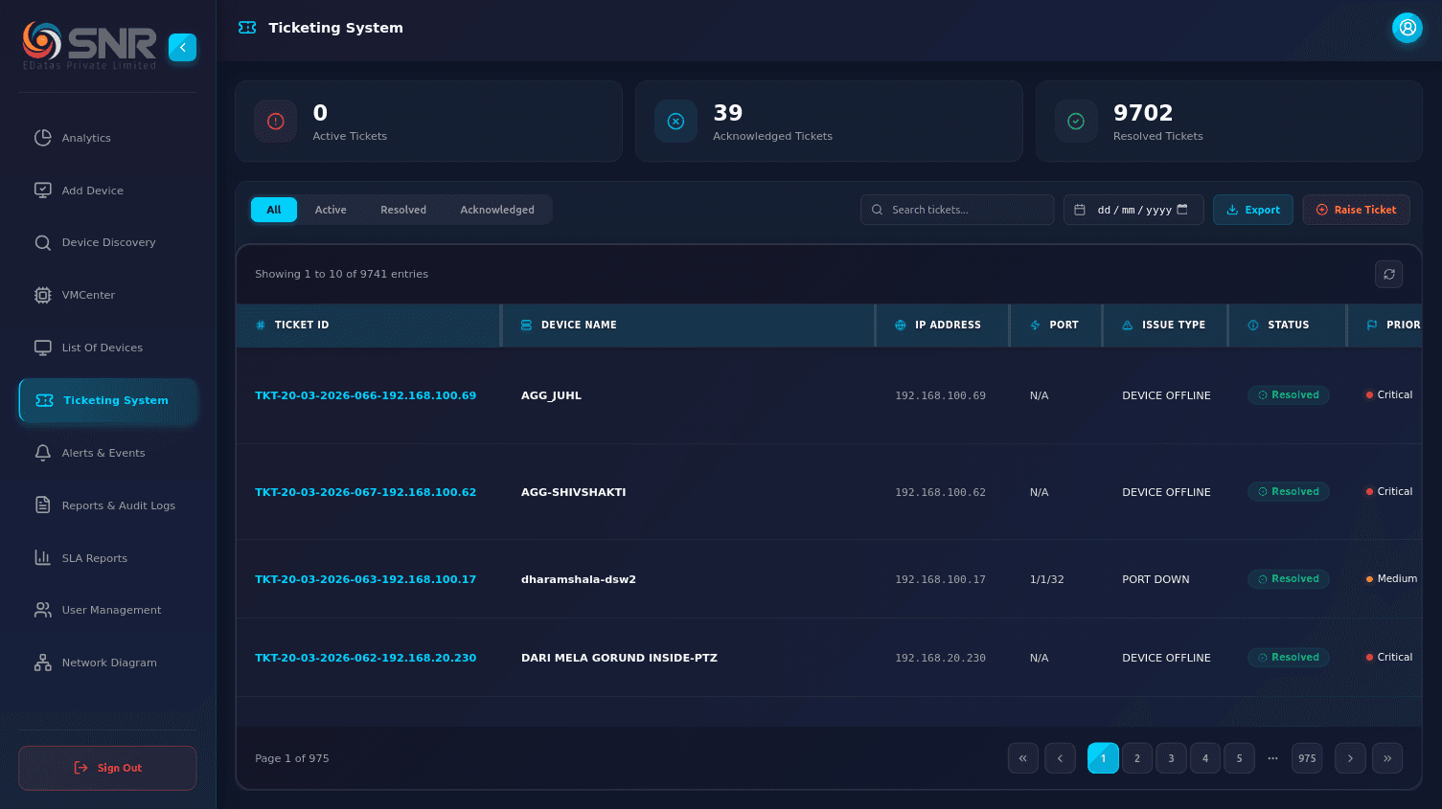Screen dimensions: 1442x809
Task: Collapse the sidebar with the chevron button
Action: pos(182,47)
